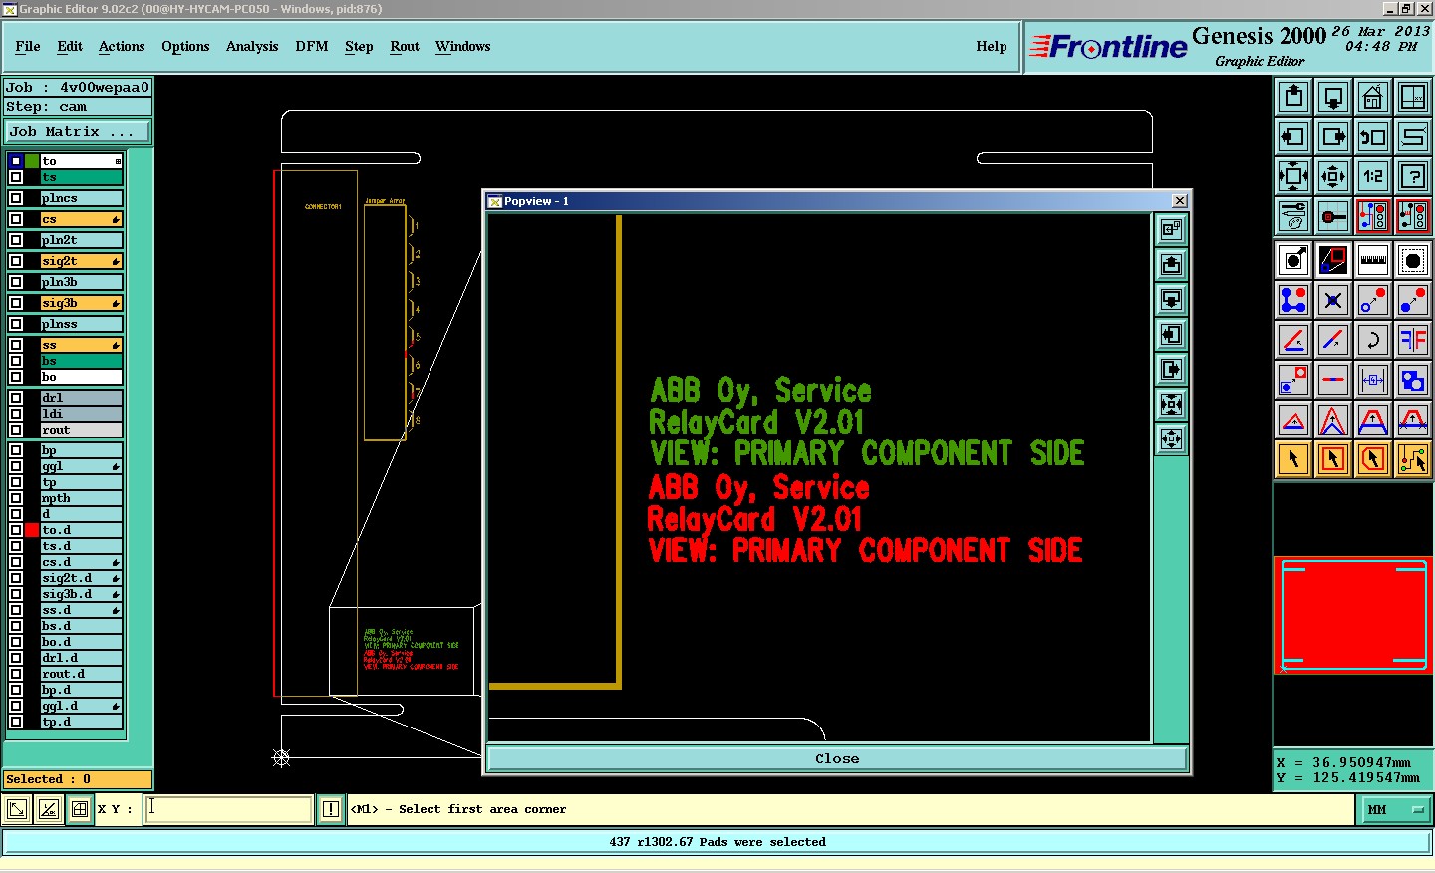Image resolution: width=1435 pixels, height=873 pixels.
Task: Toggle the checkbox for layer sig3b
Action: tap(16, 303)
